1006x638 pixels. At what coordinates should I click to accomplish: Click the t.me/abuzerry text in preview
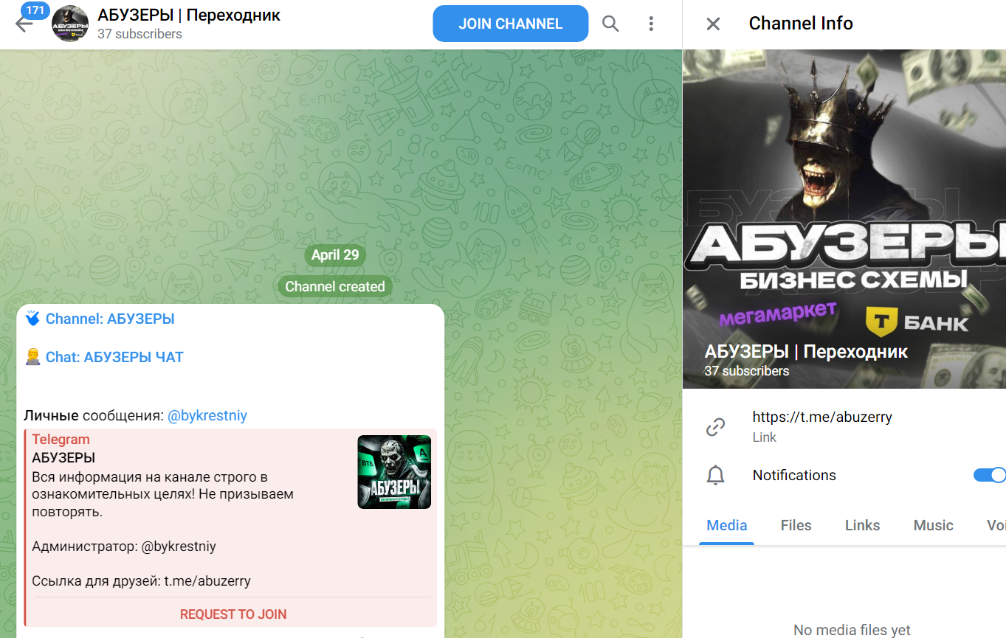tap(207, 581)
